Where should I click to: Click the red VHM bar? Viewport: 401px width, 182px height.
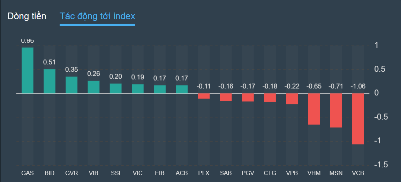click(x=314, y=109)
